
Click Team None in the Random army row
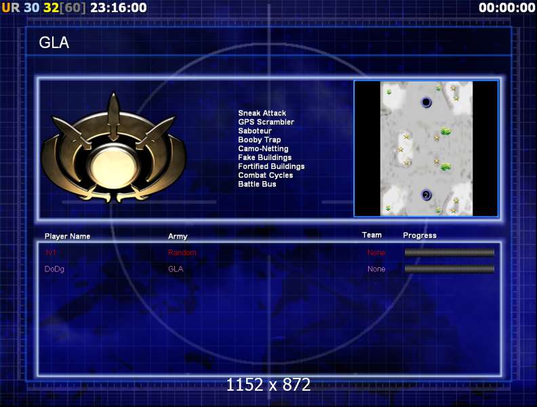(x=376, y=252)
